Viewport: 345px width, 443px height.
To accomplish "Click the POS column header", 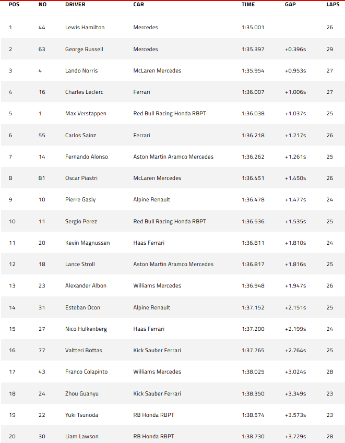I will (14, 5).
